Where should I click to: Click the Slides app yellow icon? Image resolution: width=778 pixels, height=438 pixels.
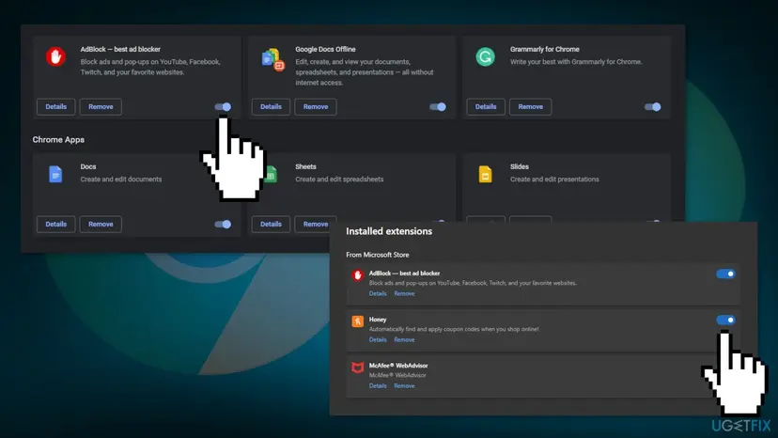coord(485,174)
